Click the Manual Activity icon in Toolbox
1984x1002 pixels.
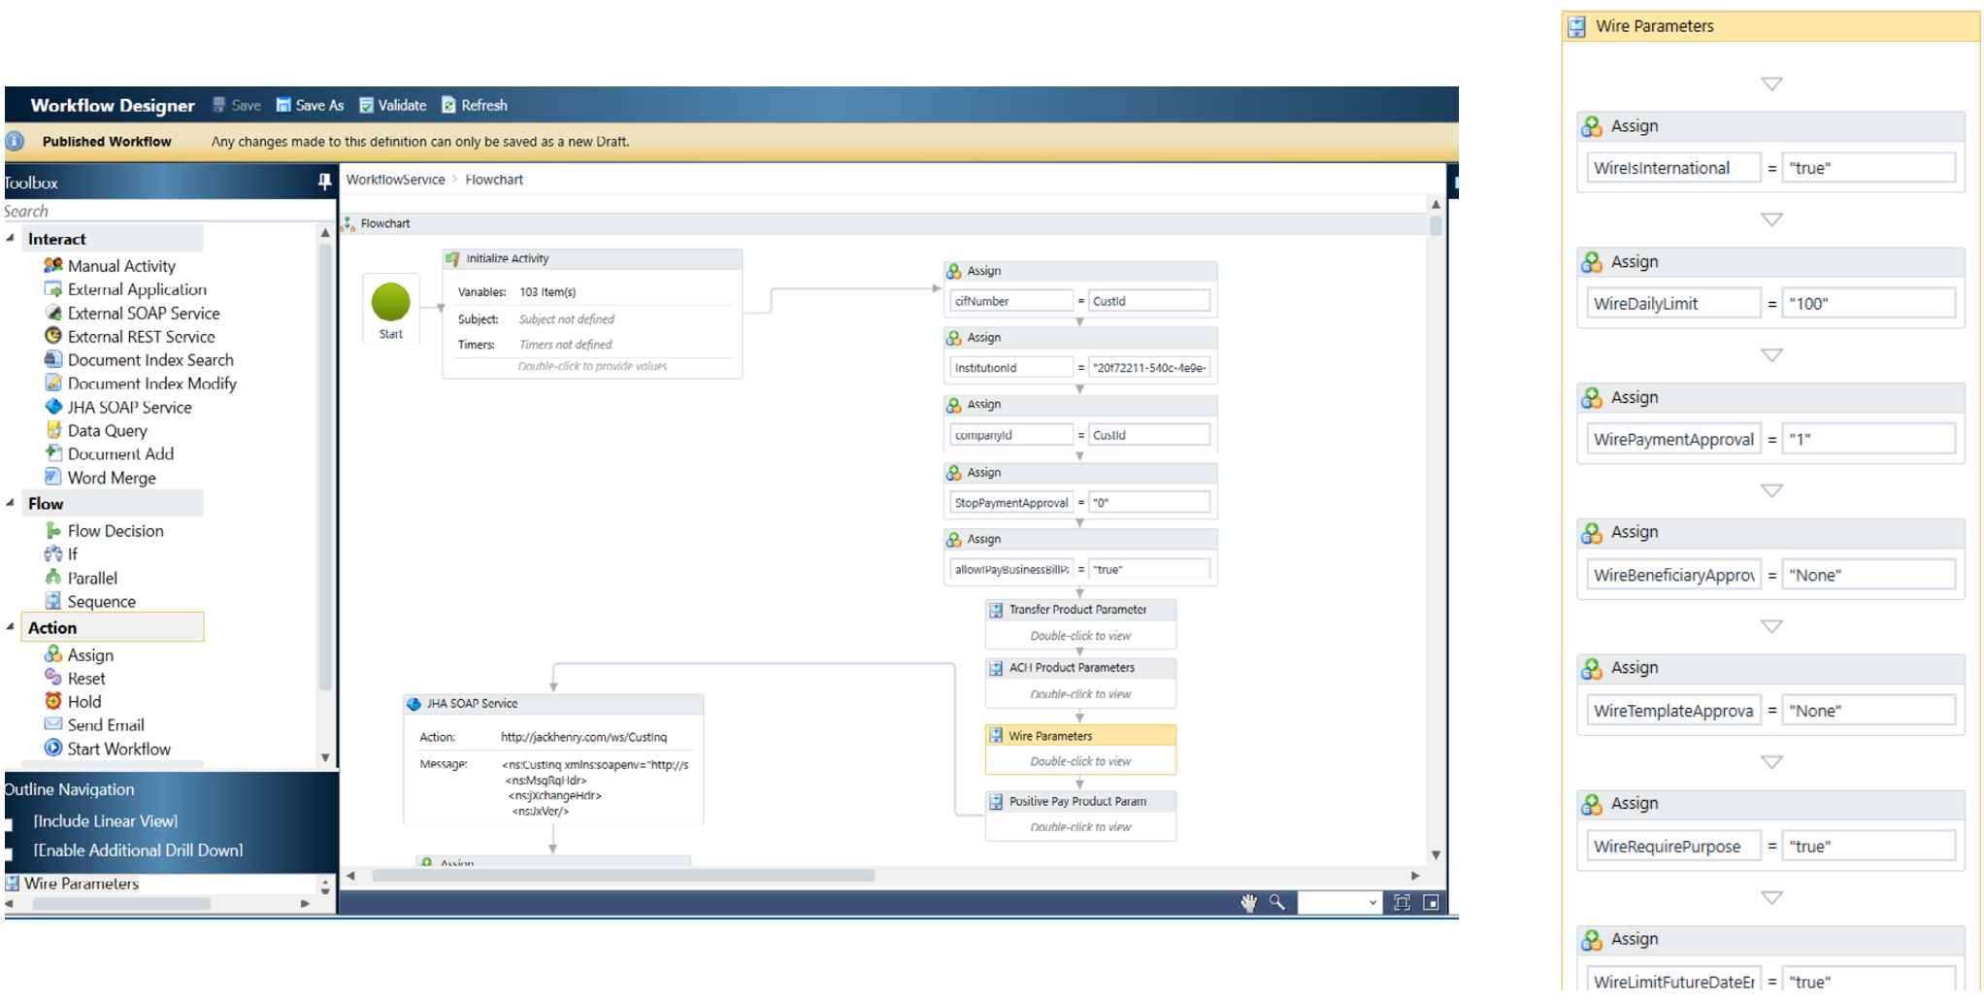[x=53, y=265]
